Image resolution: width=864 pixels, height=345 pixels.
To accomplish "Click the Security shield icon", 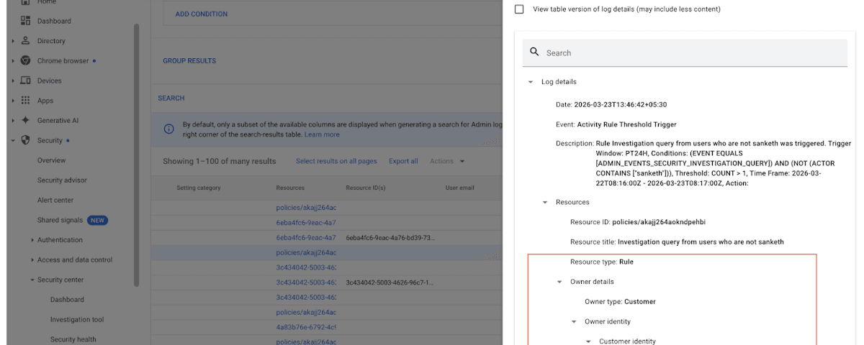I will 26,140.
